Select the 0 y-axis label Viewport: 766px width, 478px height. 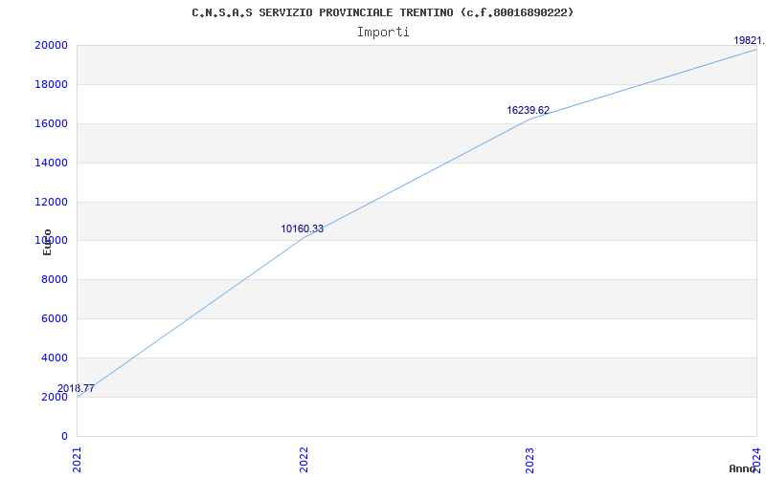(64, 436)
